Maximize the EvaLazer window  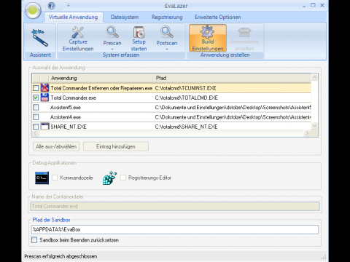pos(313,5)
